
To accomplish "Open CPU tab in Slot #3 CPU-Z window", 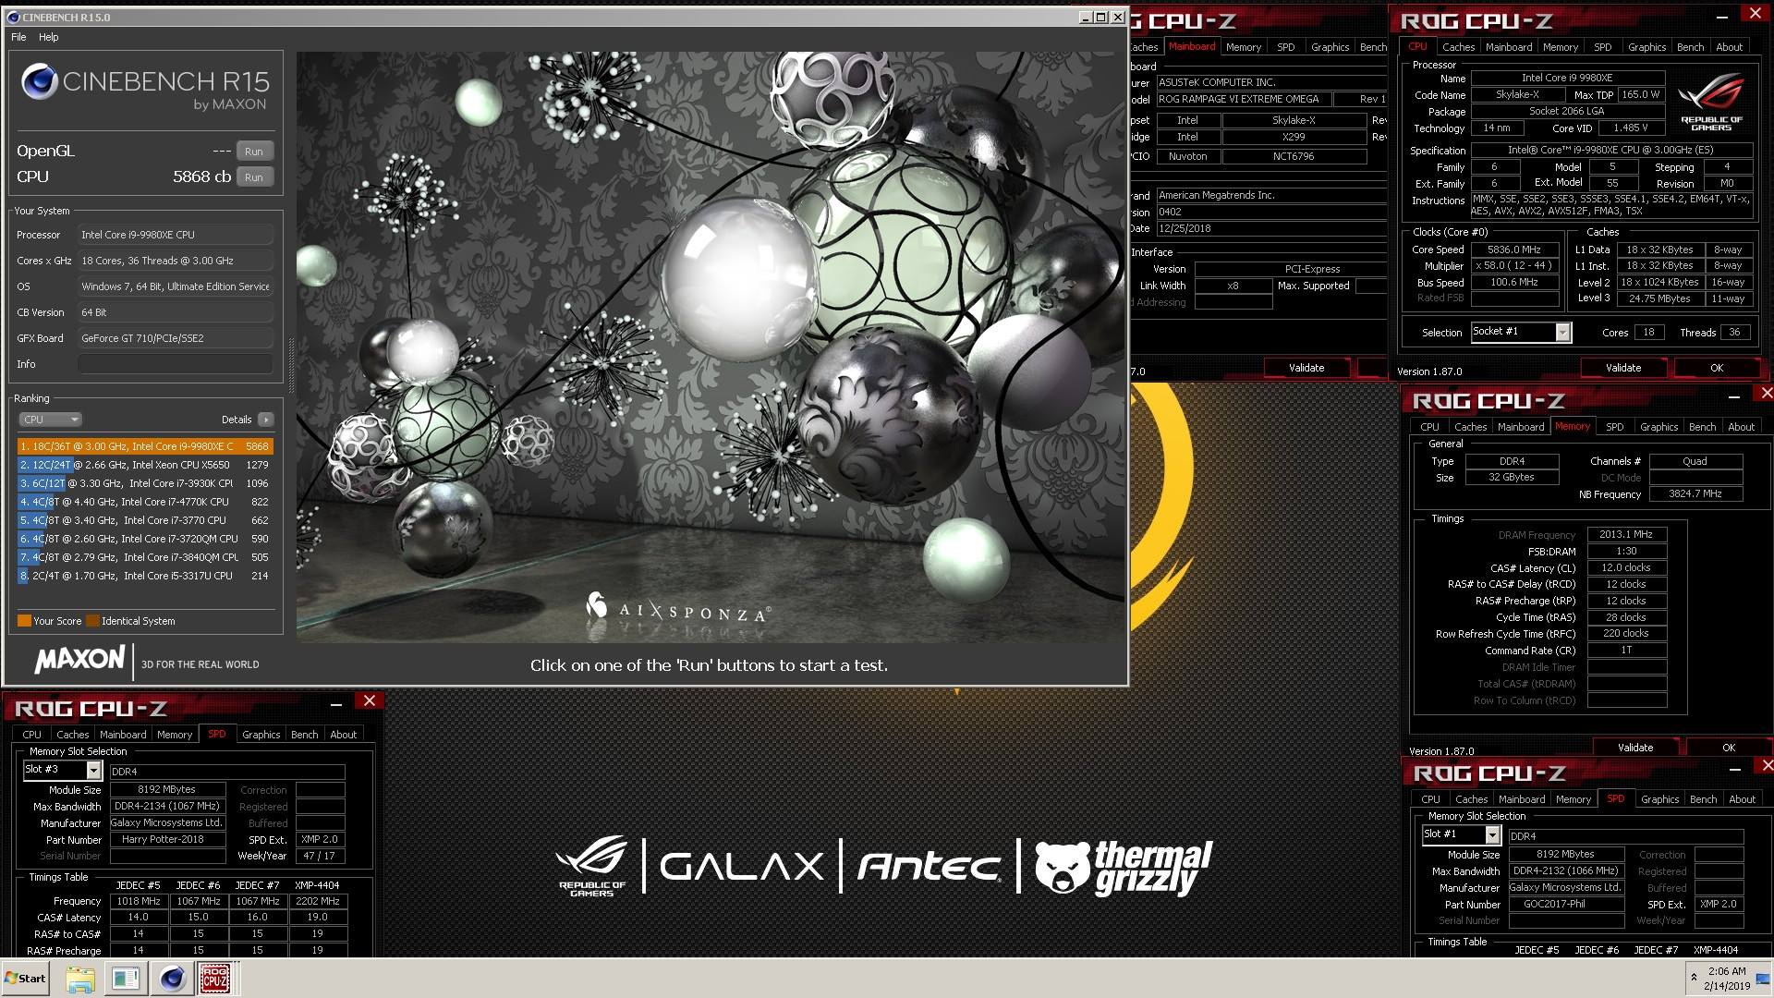I will (32, 735).
